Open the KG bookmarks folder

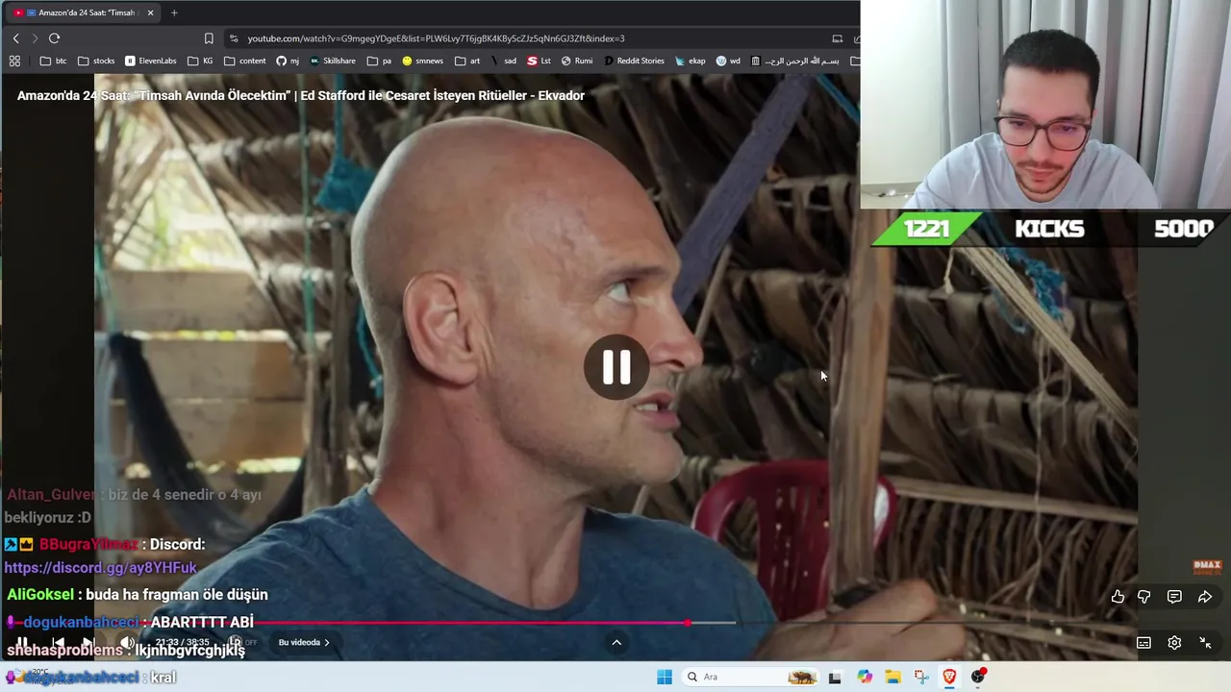pyautogui.click(x=201, y=61)
